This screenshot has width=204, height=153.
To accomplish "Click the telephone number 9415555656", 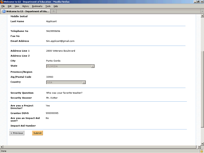I will 53,31.
